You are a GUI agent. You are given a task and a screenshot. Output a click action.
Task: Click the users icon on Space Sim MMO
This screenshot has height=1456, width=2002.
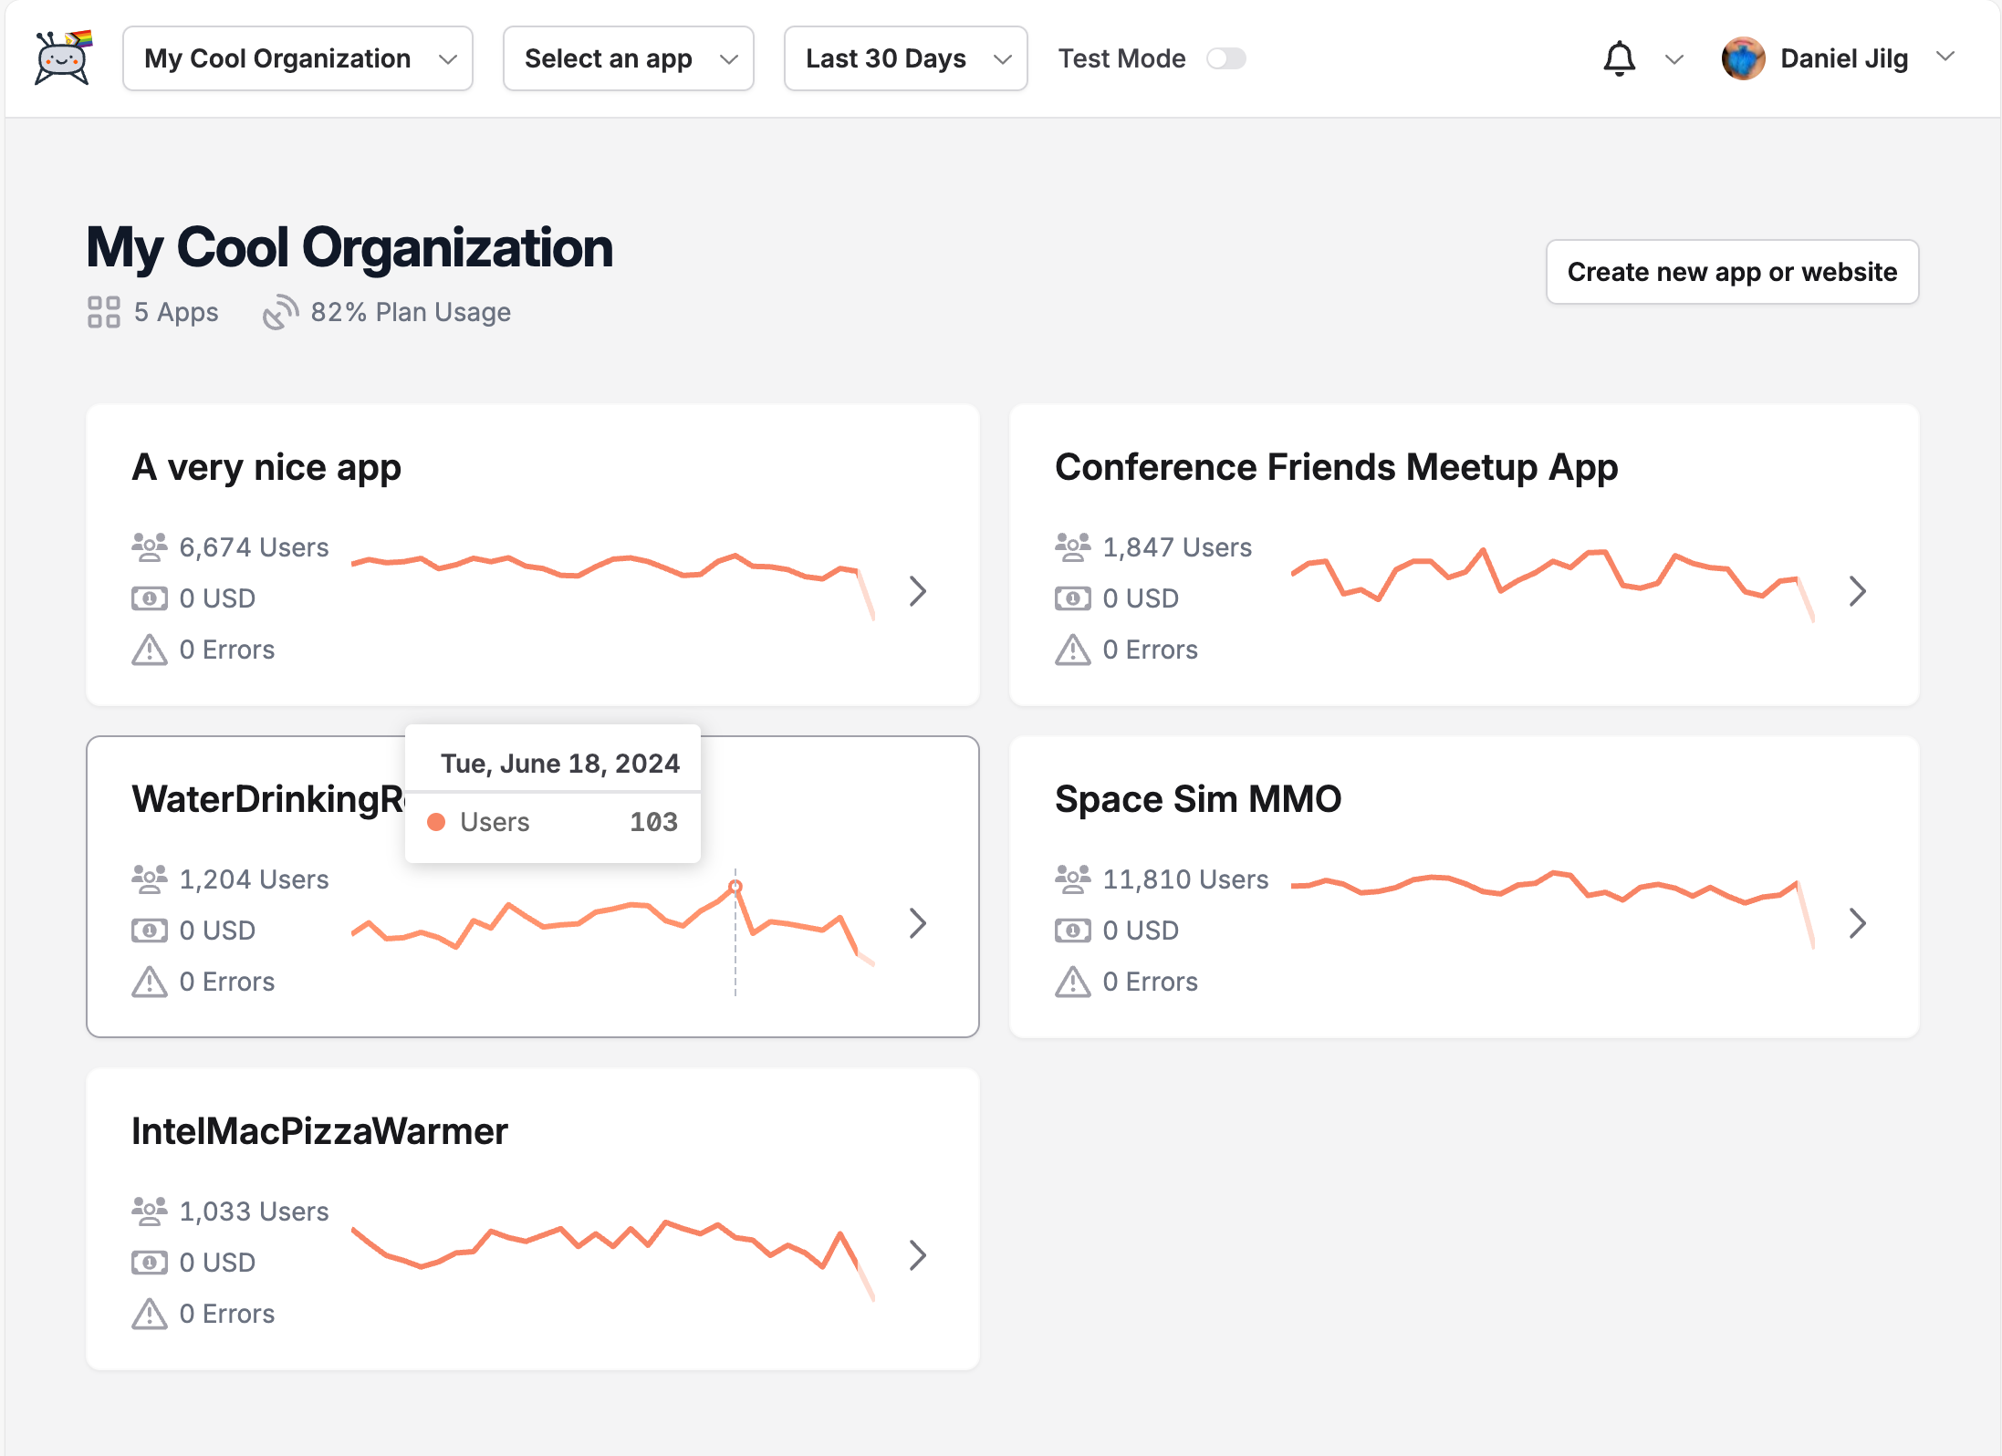(x=1072, y=879)
